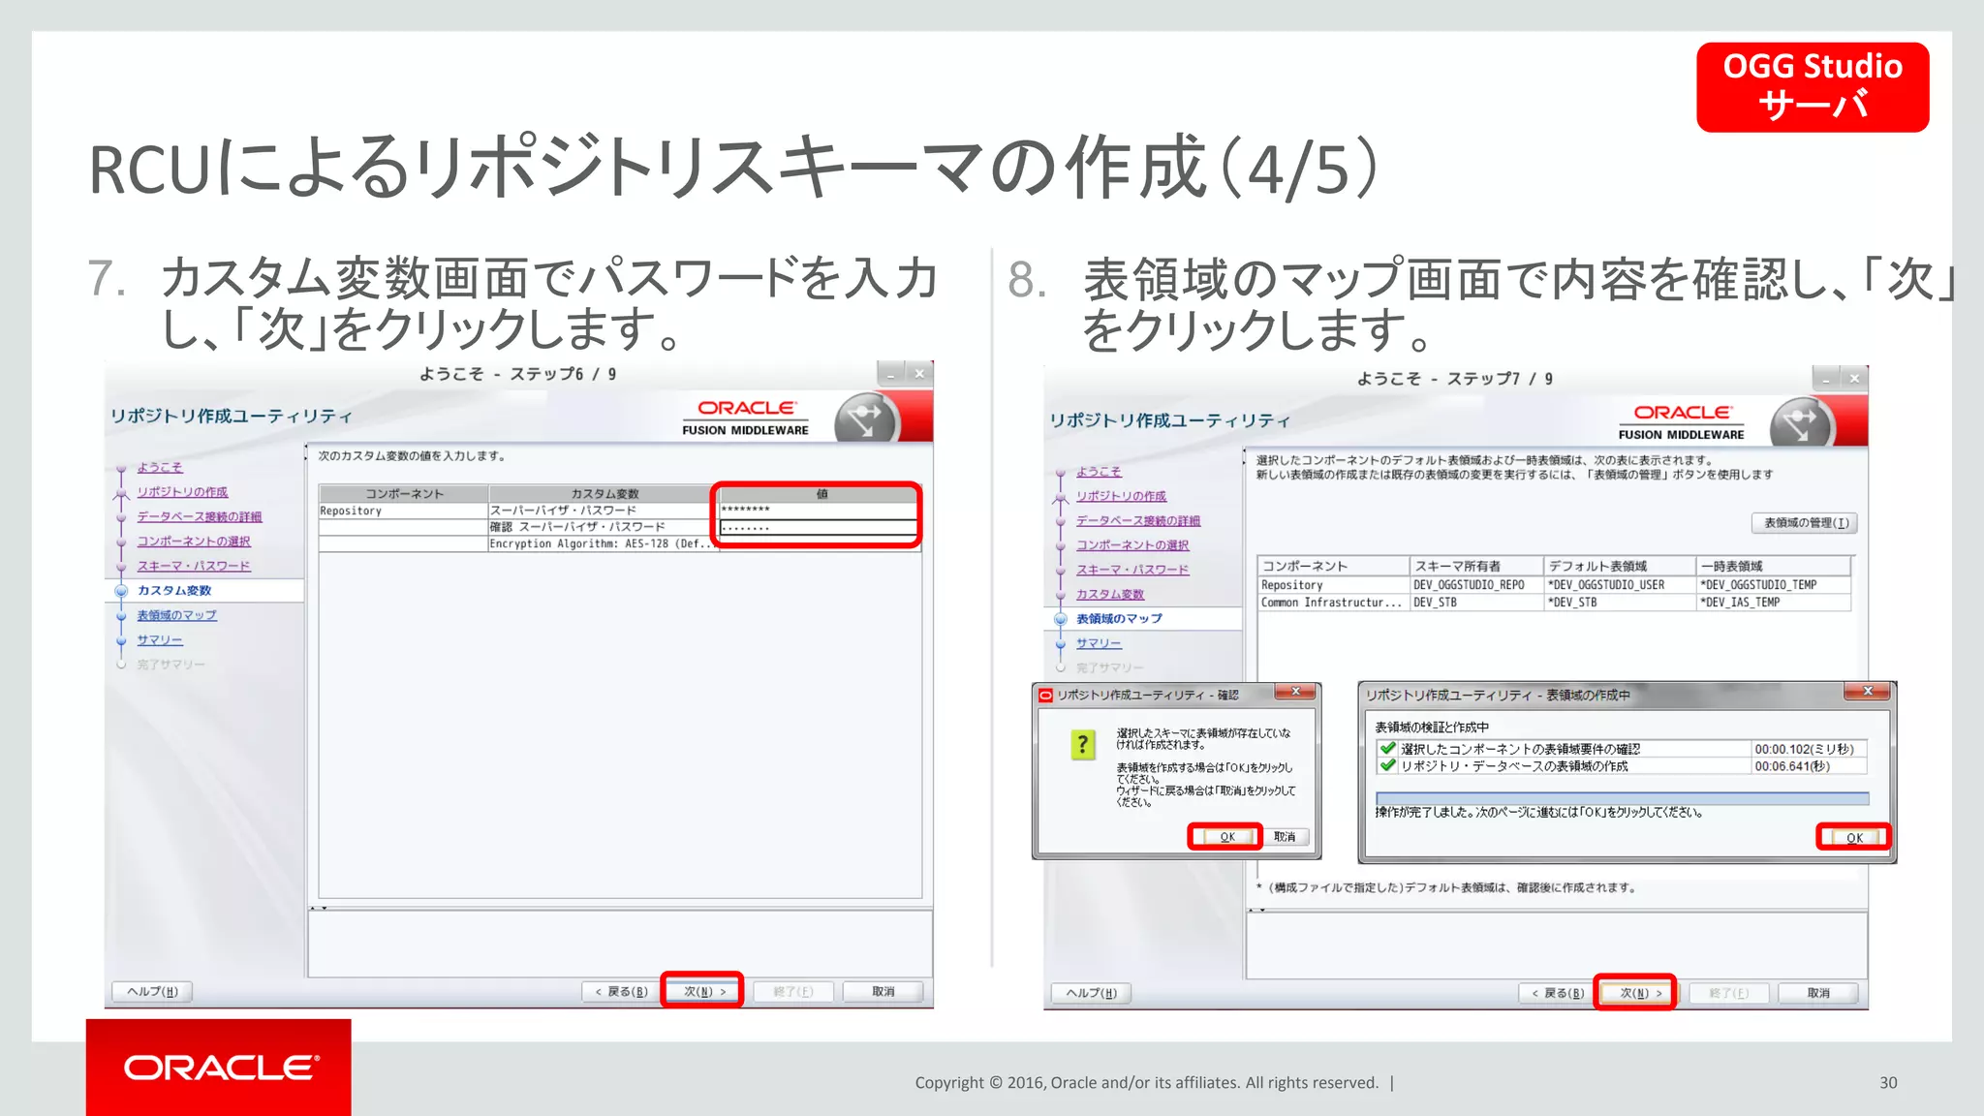Click OK in 表領域の作成中 dialog
Viewport: 1984px width, 1116px height.
[1853, 838]
